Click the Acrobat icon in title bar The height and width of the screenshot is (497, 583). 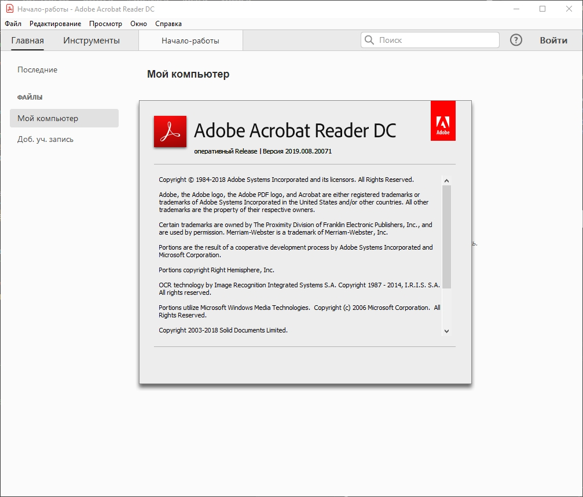(x=10, y=9)
